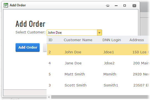This screenshot has width=150, height=100.
Task: Sort by Customer Name column header
Action: click(x=78, y=40)
